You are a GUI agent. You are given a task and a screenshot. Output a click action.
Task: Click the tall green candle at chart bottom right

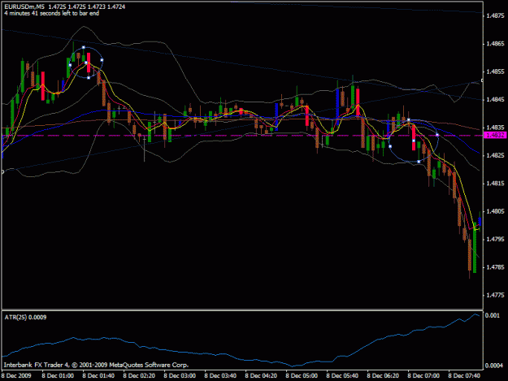coord(475,248)
